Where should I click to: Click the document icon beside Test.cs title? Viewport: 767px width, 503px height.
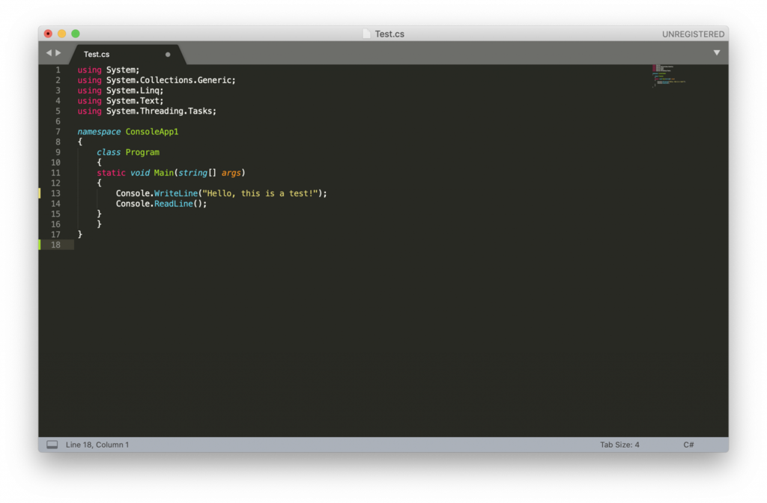366,33
